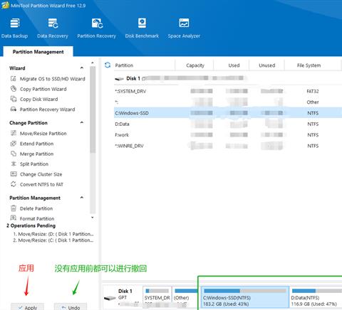Collapse the Change Partition section
Viewport: 342px width, 310px height.
82,122
